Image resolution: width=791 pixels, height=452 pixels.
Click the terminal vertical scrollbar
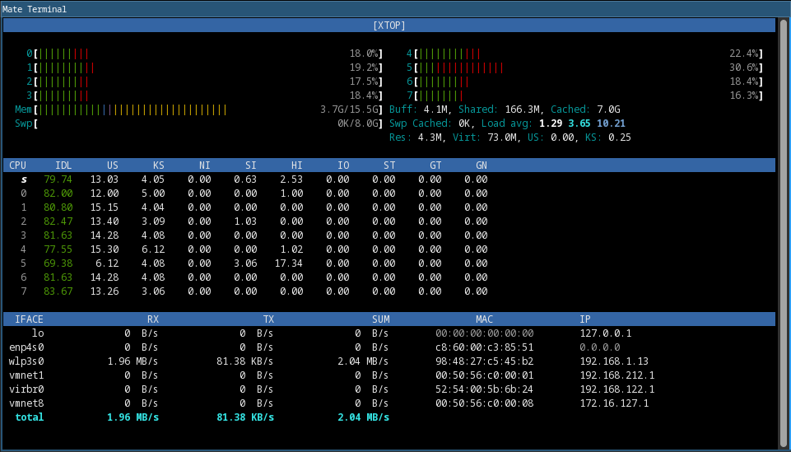[784, 233]
